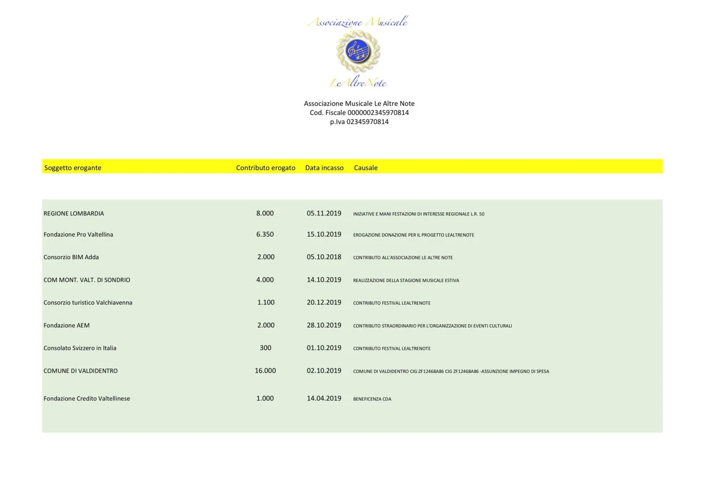Click the 'BENEFICENZA CDA' causale text
The image size is (708, 501).
[x=372, y=399]
